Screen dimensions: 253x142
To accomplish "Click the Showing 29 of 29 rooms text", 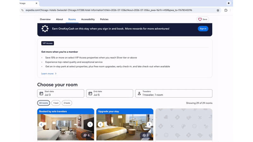I will tap(199, 103).
